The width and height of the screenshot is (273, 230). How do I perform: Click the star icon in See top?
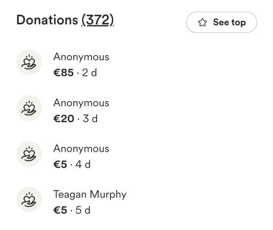point(202,22)
